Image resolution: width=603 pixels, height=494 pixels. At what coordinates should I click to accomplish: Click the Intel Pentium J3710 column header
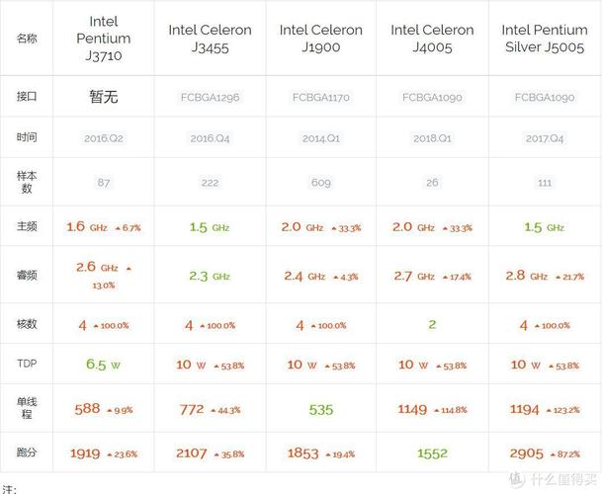[x=104, y=39]
